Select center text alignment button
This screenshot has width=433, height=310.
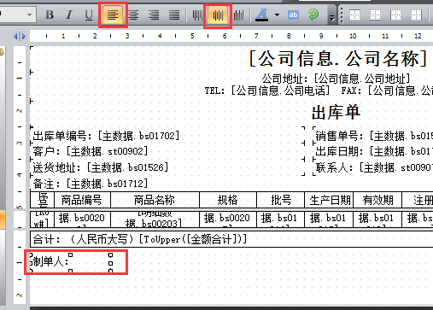pyautogui.click(x=133, y=15)
